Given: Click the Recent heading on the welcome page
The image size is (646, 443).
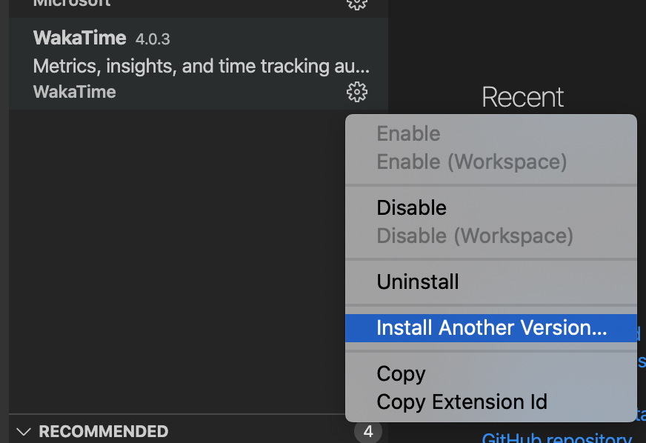Looking at the screenshot, I should (522, 96).
